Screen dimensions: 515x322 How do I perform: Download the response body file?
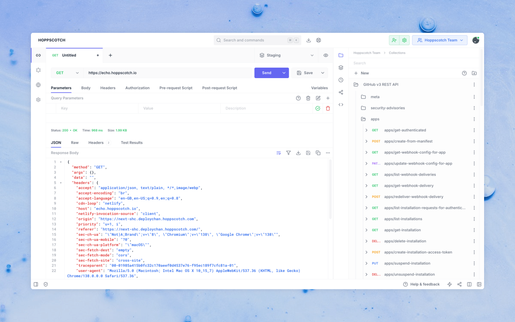pos(298,153)
